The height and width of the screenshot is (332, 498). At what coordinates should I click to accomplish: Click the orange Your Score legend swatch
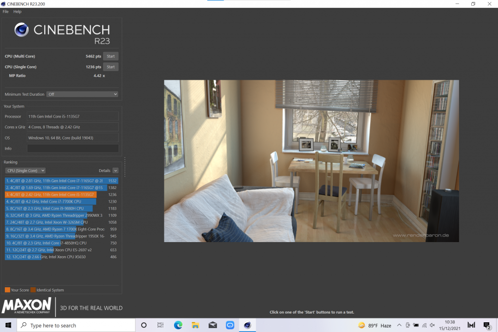[x=7, y=290]
